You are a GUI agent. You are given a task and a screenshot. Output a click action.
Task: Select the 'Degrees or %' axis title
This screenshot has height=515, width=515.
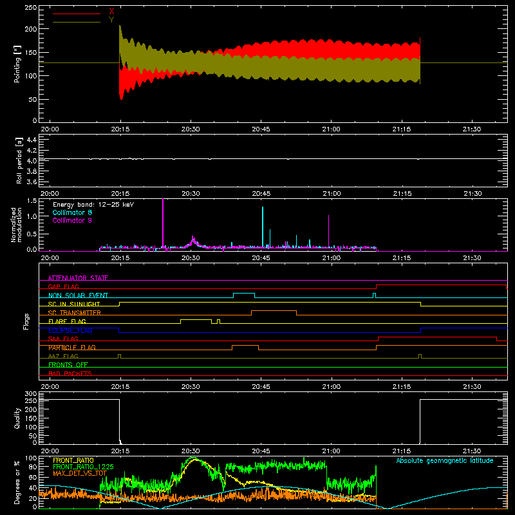(17, 483)
